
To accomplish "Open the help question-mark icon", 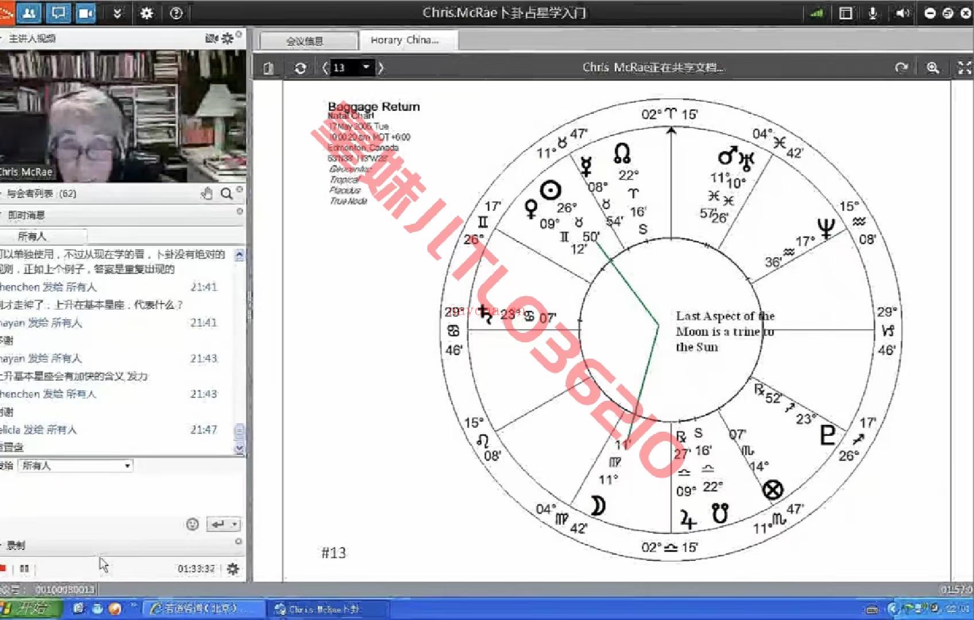I will point(176,13).
